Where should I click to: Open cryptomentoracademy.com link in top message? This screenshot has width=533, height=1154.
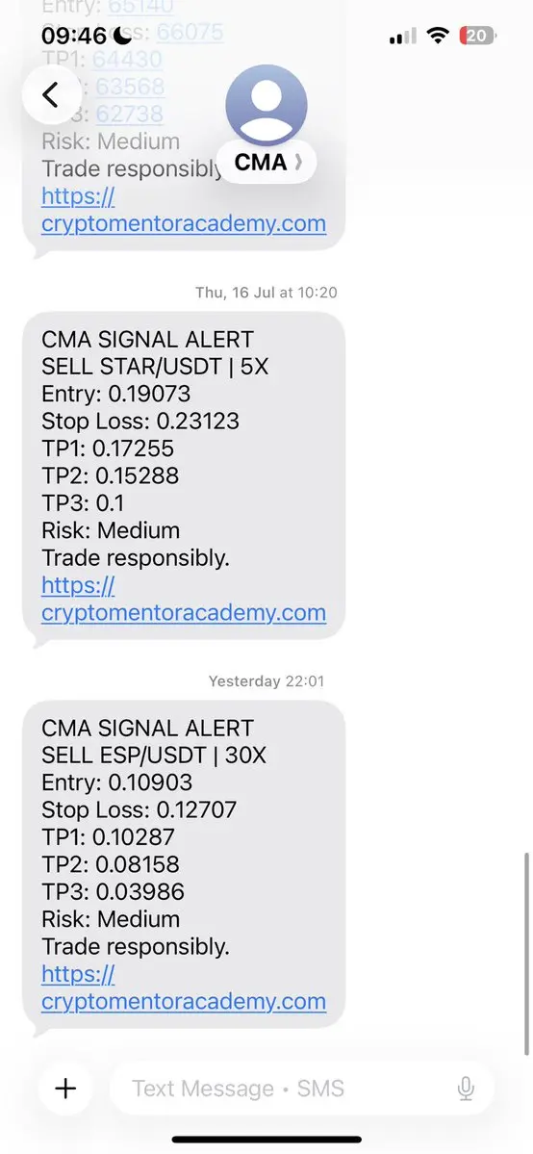184,210
